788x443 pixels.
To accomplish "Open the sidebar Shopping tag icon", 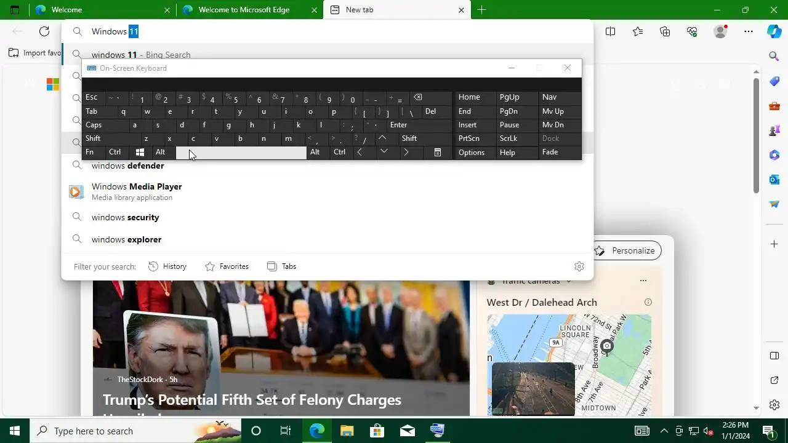I will pos(774,81).
